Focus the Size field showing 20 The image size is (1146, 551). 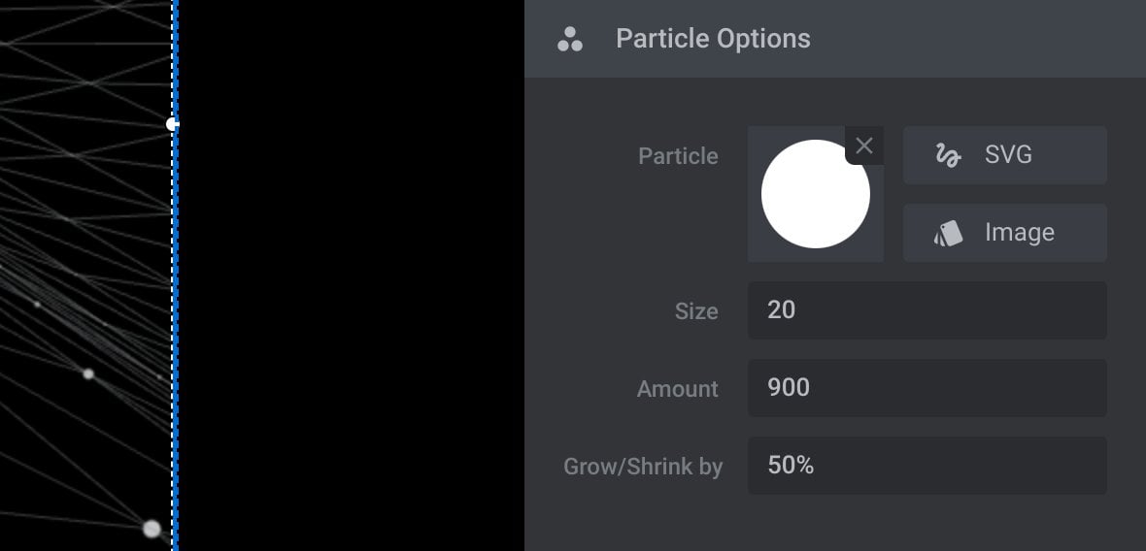(927, 310)
